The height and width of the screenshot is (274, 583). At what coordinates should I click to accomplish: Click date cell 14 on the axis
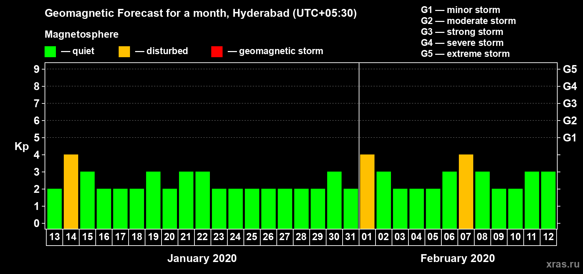(71, 237)
